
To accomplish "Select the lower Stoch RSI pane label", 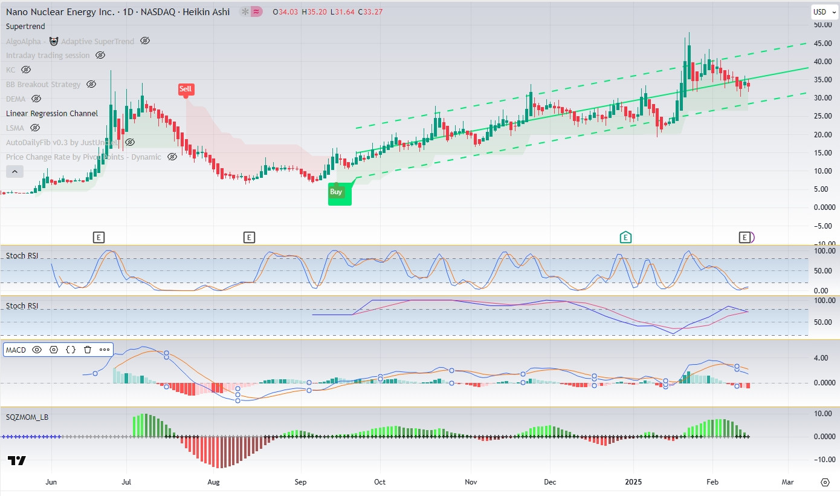I will tap(22, 306).
